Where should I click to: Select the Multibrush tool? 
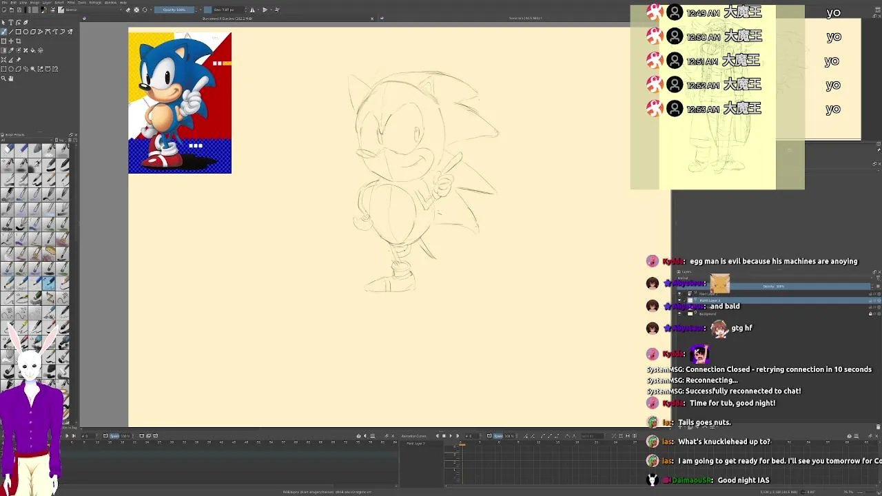tap(70, 32)
